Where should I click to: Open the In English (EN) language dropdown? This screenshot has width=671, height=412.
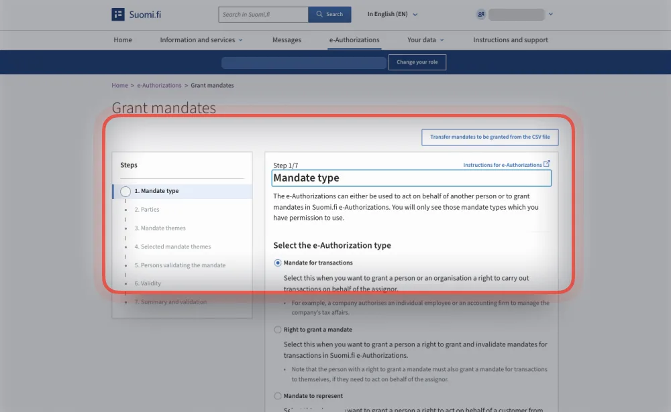click(393, 14)
